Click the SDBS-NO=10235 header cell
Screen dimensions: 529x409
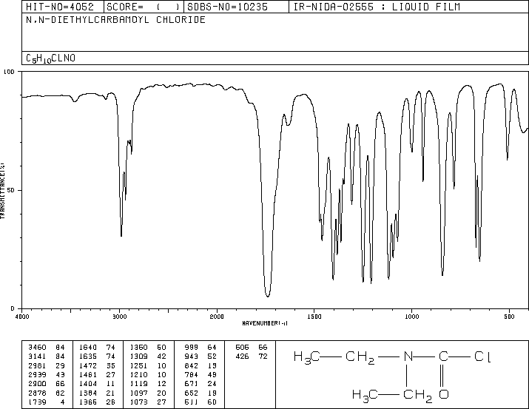pos(236,7)
